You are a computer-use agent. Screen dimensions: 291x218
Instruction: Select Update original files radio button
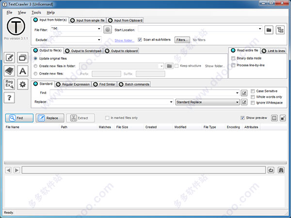point(35,59)
